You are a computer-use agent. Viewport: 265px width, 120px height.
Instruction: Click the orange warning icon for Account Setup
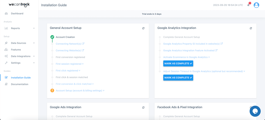click(x=52, y=91)
